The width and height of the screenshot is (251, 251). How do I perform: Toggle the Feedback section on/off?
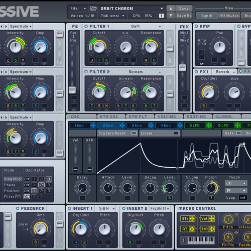18,208
